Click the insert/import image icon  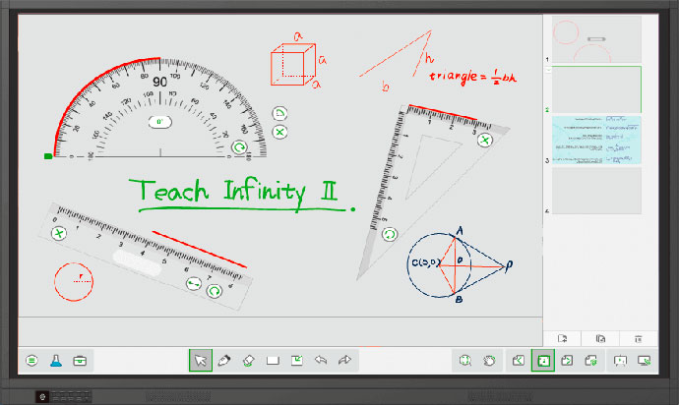(x=297, y=361)
